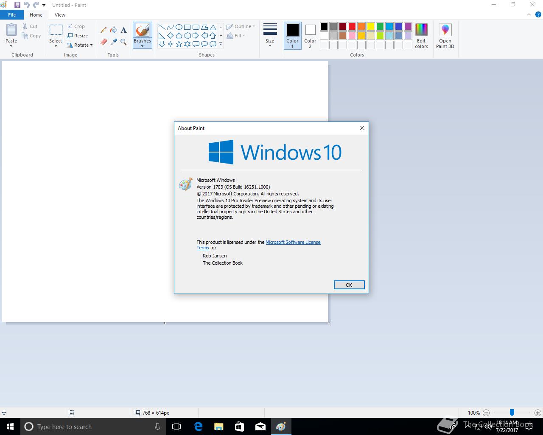Choose the Down arrow shape
This screenshot has width=543, height=435.
click(x=162, y=44)
